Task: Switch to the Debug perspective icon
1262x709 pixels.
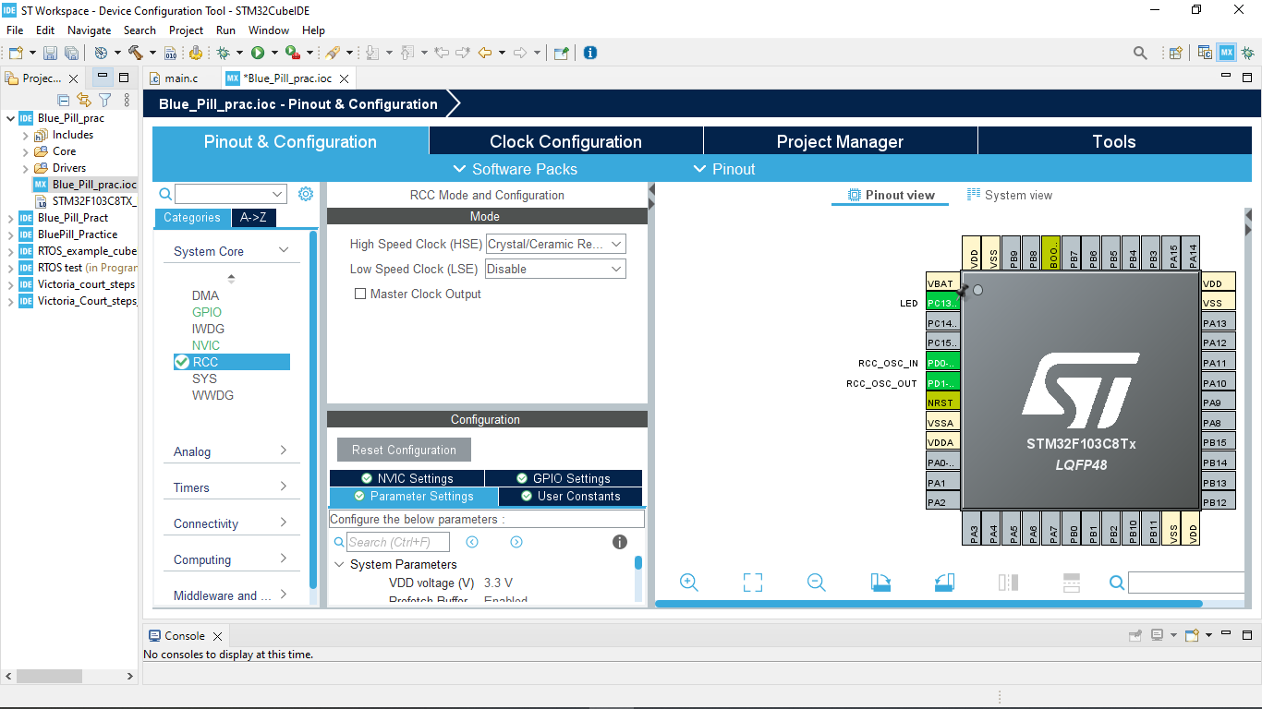Action: point(1247,53)
